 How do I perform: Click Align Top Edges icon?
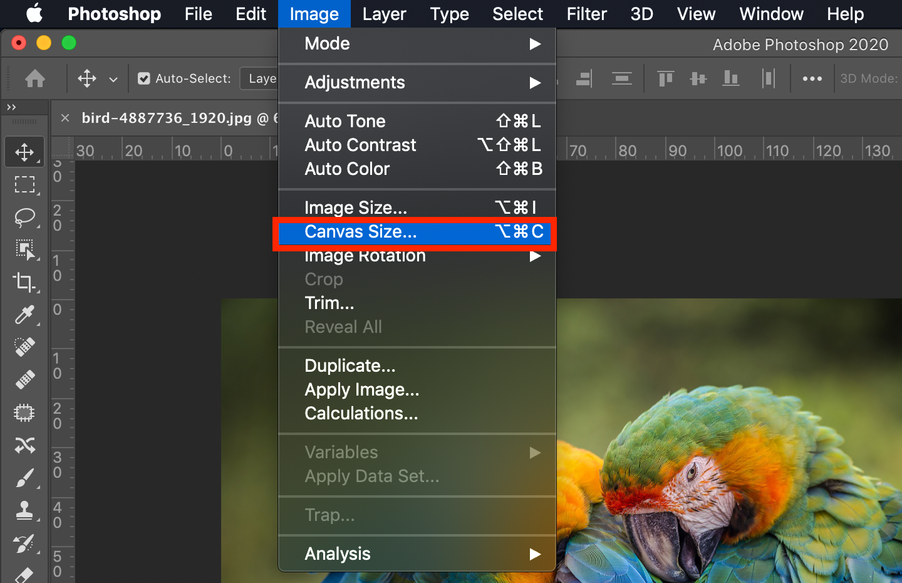pyautogui.click(x=665, y=78)
